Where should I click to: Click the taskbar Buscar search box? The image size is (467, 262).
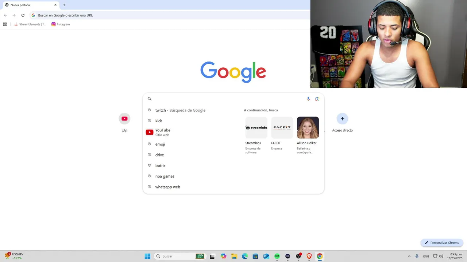coord(180,256)
